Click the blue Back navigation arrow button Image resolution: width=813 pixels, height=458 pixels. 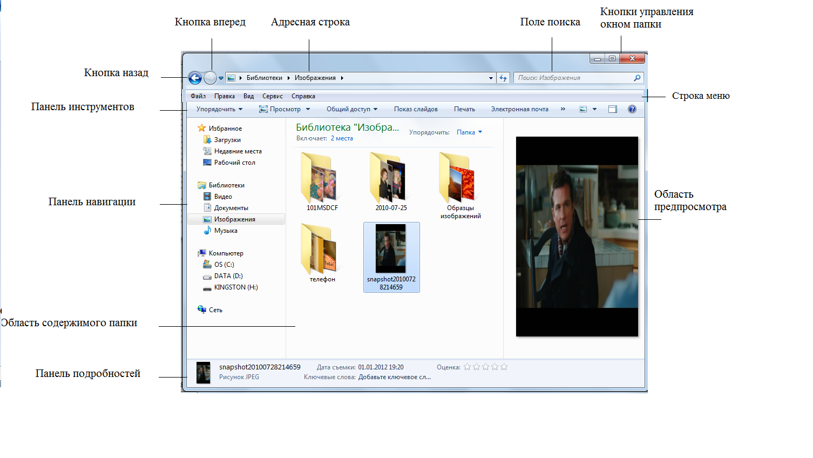click(x=195, y=78)
